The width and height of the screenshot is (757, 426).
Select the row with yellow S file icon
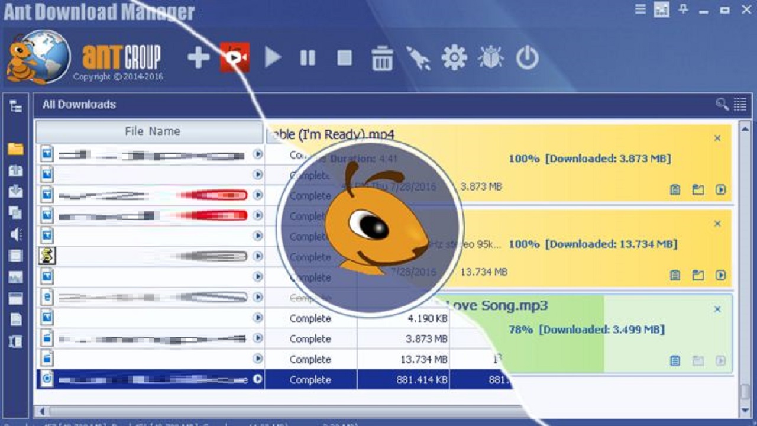point(150,256)
